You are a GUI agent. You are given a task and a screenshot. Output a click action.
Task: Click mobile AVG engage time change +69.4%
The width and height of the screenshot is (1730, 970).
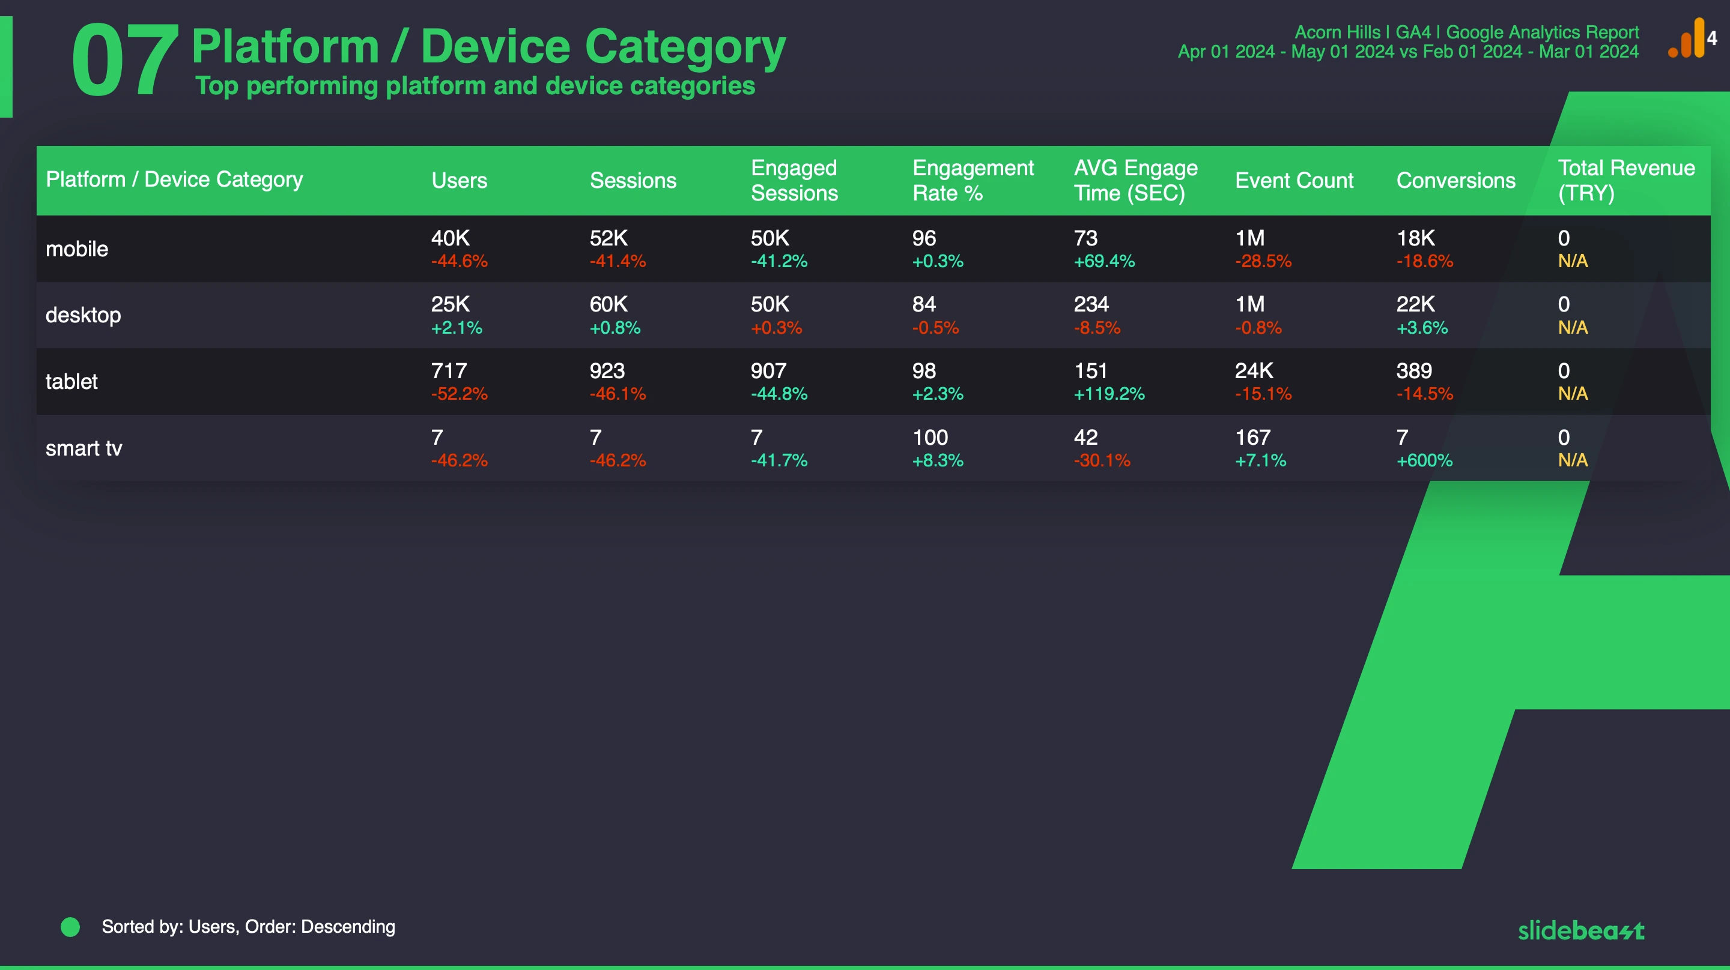(1104, 261)
